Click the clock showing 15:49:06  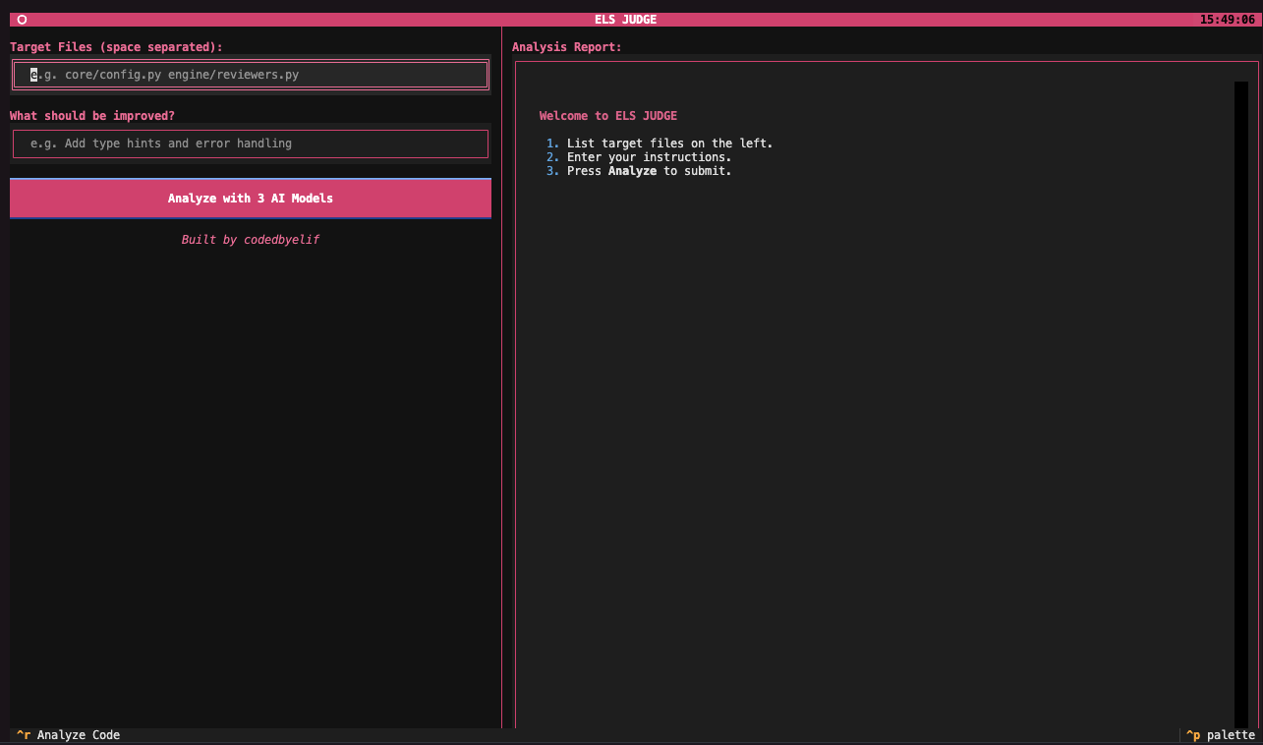[1227, 20]
